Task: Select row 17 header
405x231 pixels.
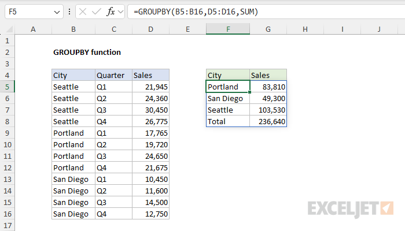Action: pos(7,225)
